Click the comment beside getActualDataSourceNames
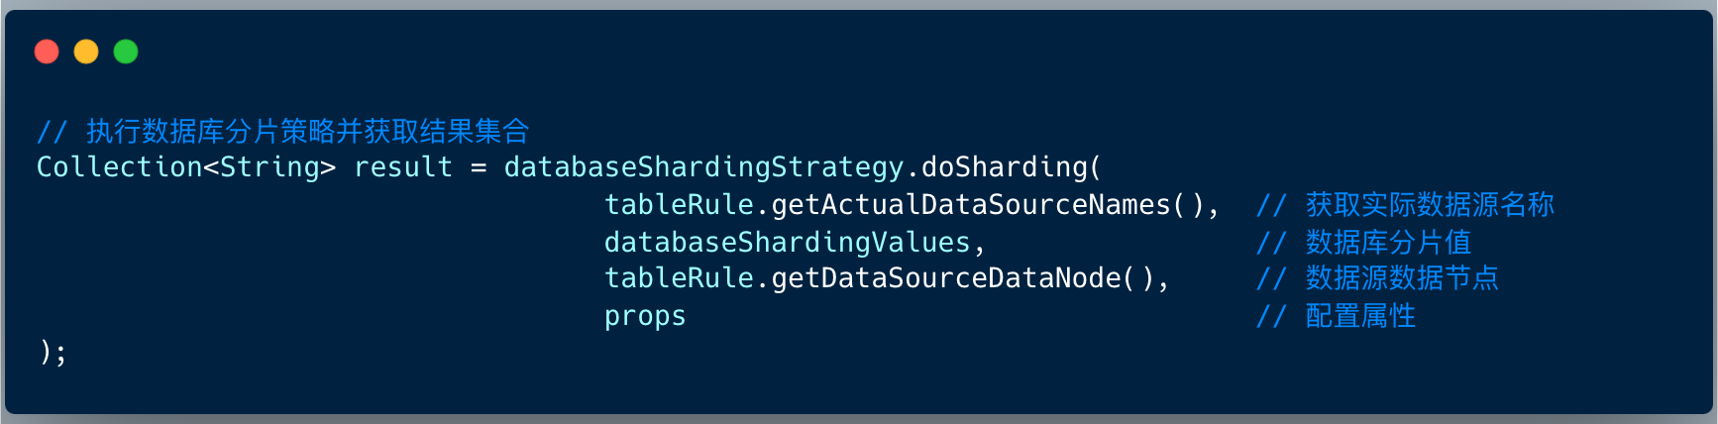This screenshot has width=1718, height=424. [1405, 205]
